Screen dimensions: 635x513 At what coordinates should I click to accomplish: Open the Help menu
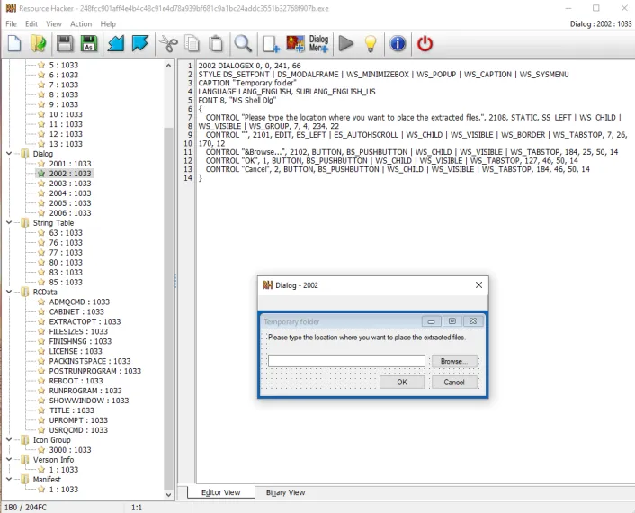pyautogui.click(x=108, y=24)
